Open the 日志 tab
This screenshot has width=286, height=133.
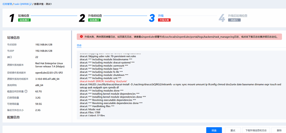(x=79, y=45)
